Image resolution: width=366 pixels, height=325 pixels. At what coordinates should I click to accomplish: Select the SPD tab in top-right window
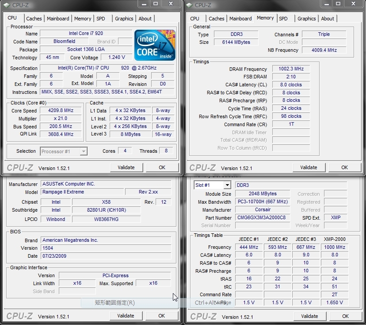[x=283, y=19]
